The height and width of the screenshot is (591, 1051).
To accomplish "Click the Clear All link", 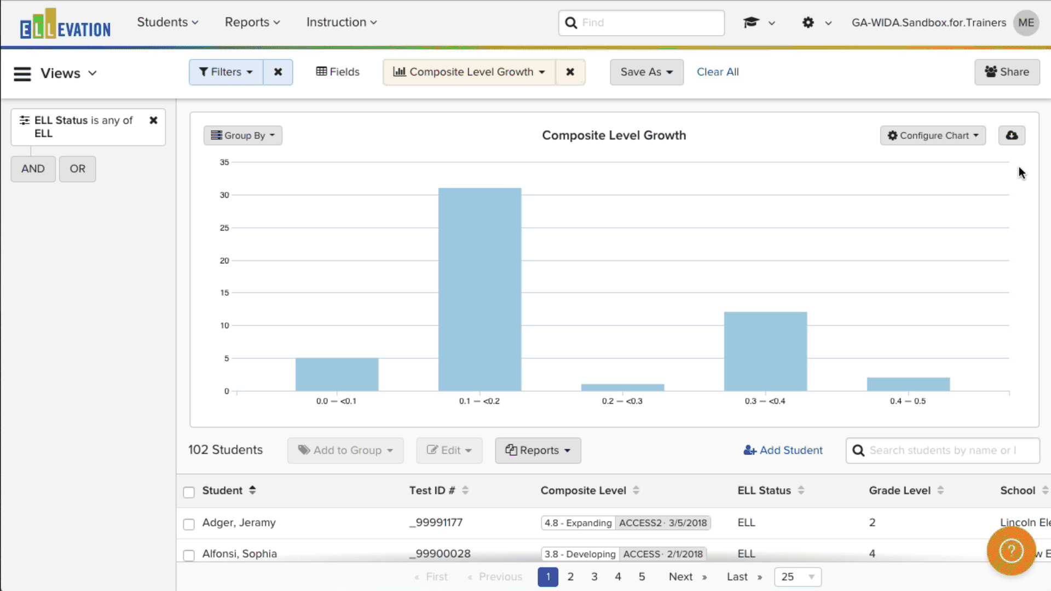I will tap(718, 72).
